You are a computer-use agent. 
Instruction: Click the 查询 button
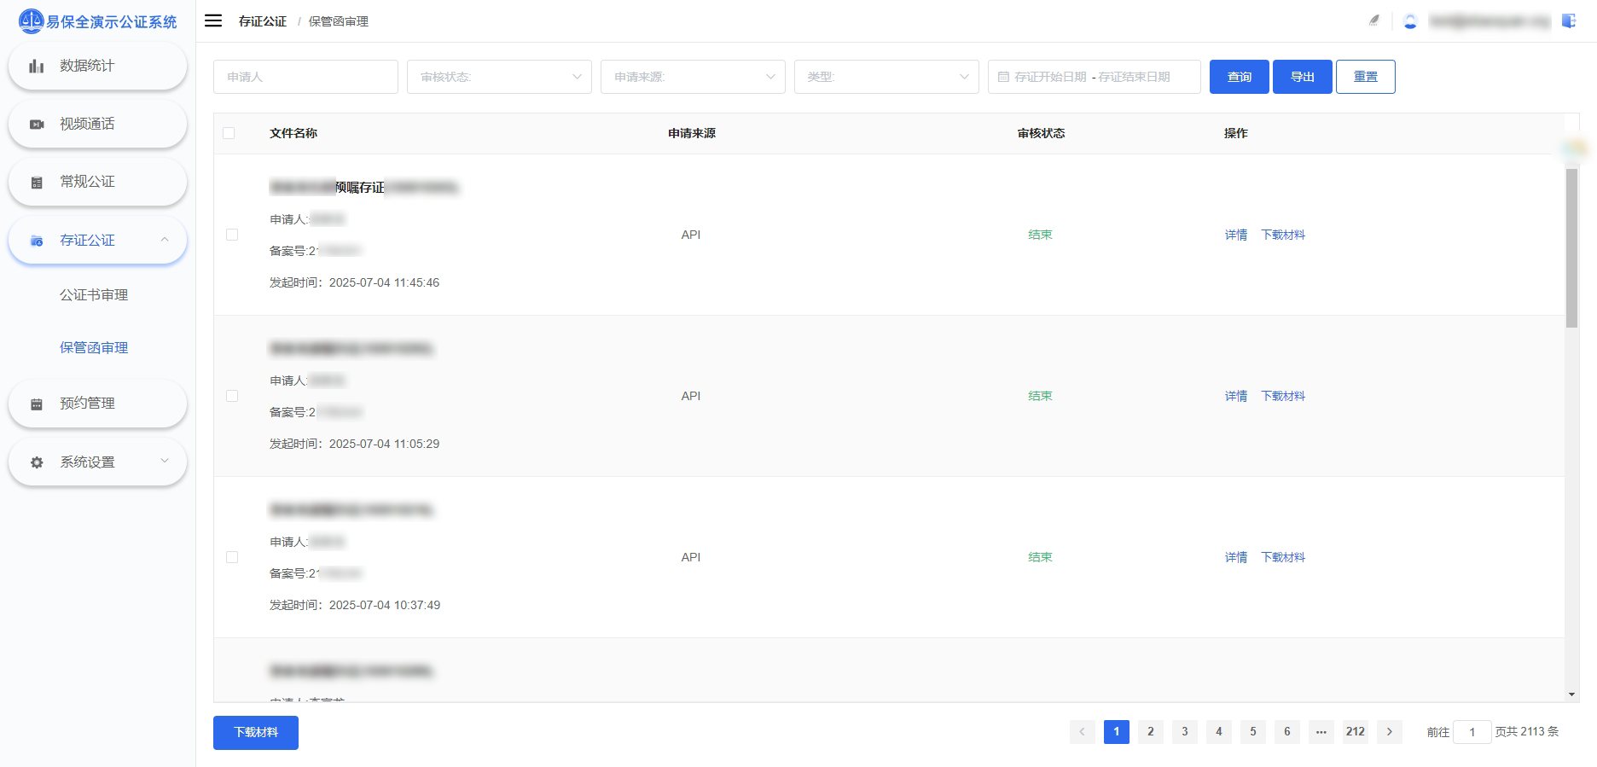click(x=1240, y=77)
